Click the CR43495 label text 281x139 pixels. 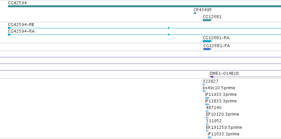[x=202, y=10]
